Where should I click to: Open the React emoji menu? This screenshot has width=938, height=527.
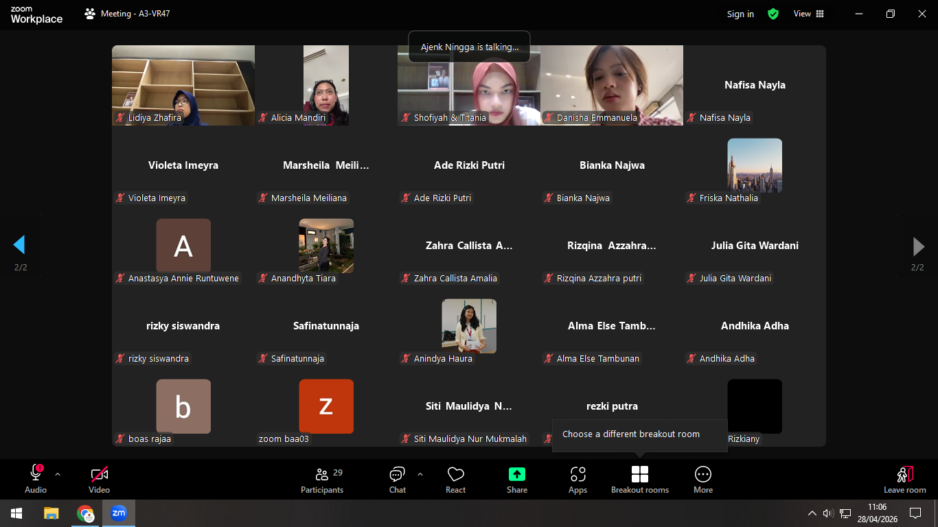[x=455, y=479]
